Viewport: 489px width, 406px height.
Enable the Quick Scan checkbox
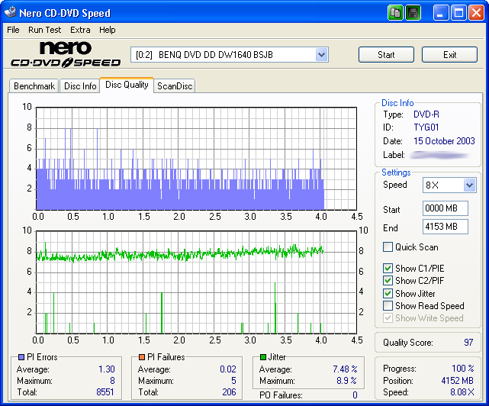(x=388, y=247)
